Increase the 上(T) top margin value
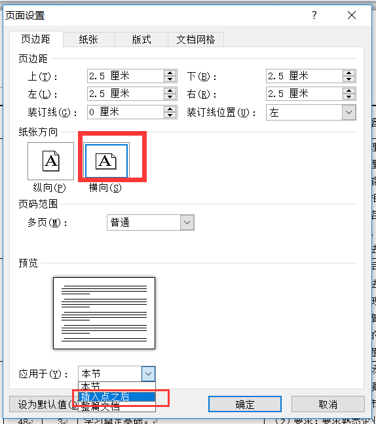The height and width of the screenshot is (424, 376). coord(170,73)
